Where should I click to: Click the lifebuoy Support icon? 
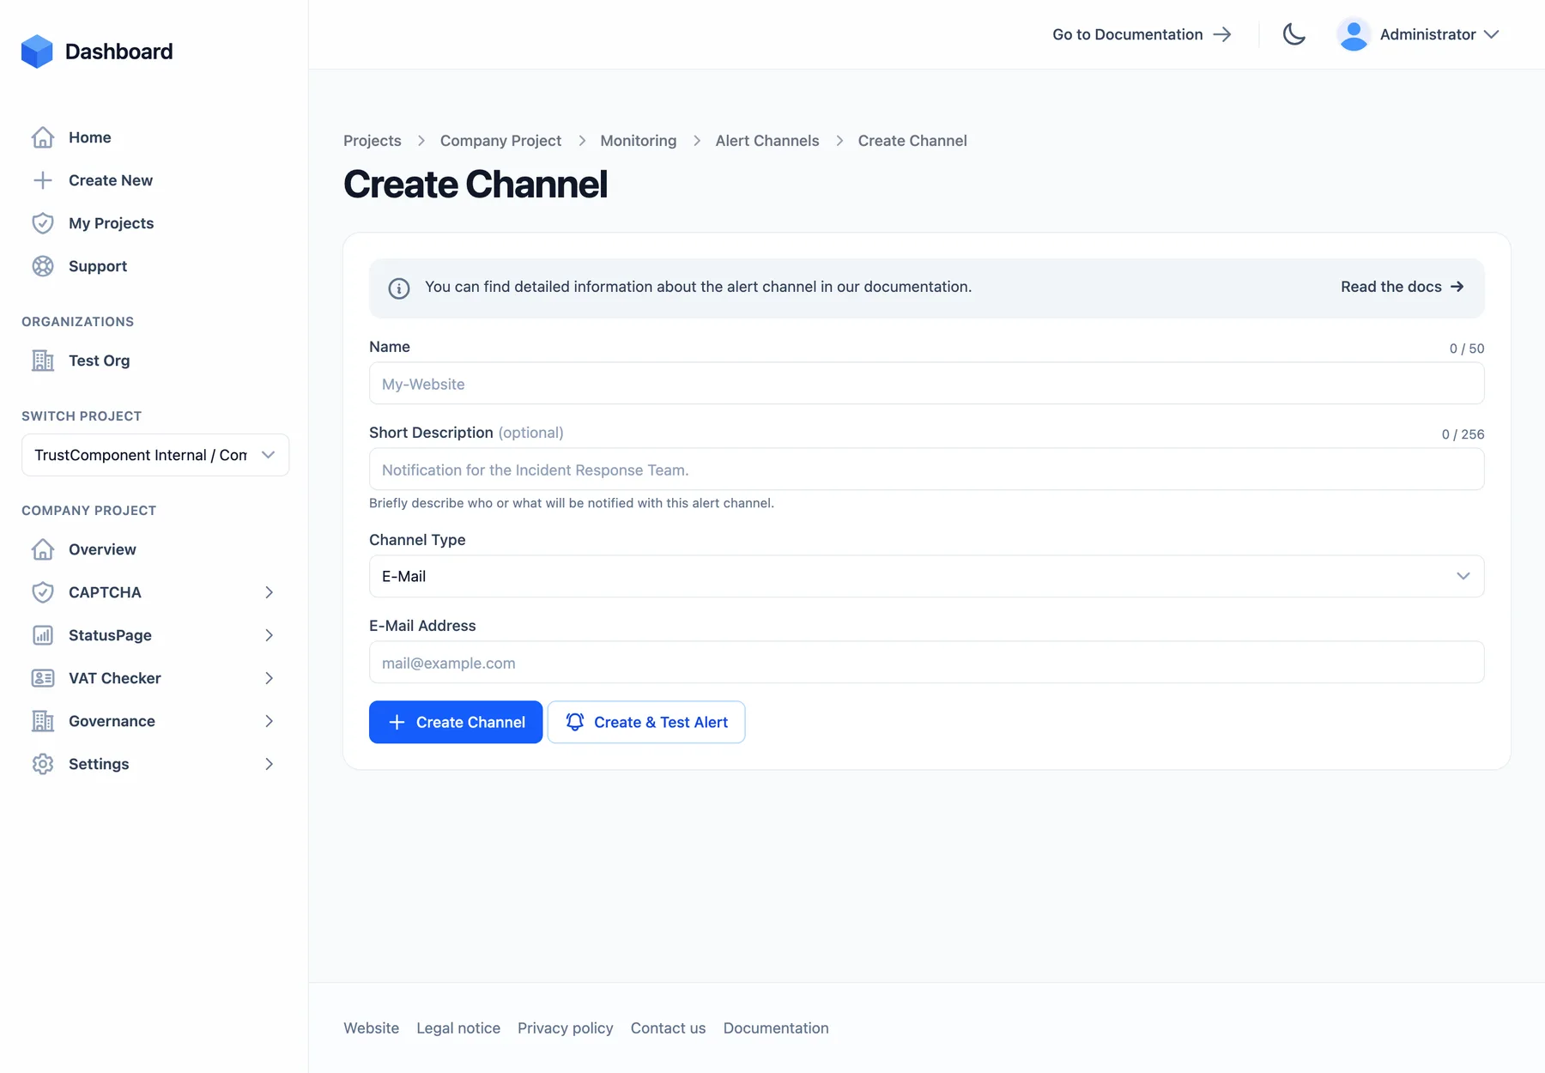(x=43, y=266)
